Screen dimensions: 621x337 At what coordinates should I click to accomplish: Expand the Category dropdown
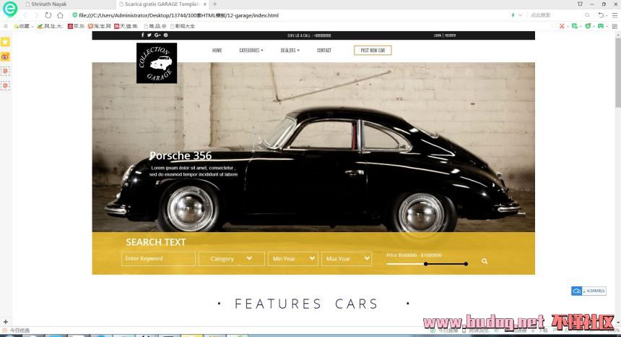point(231,258)
